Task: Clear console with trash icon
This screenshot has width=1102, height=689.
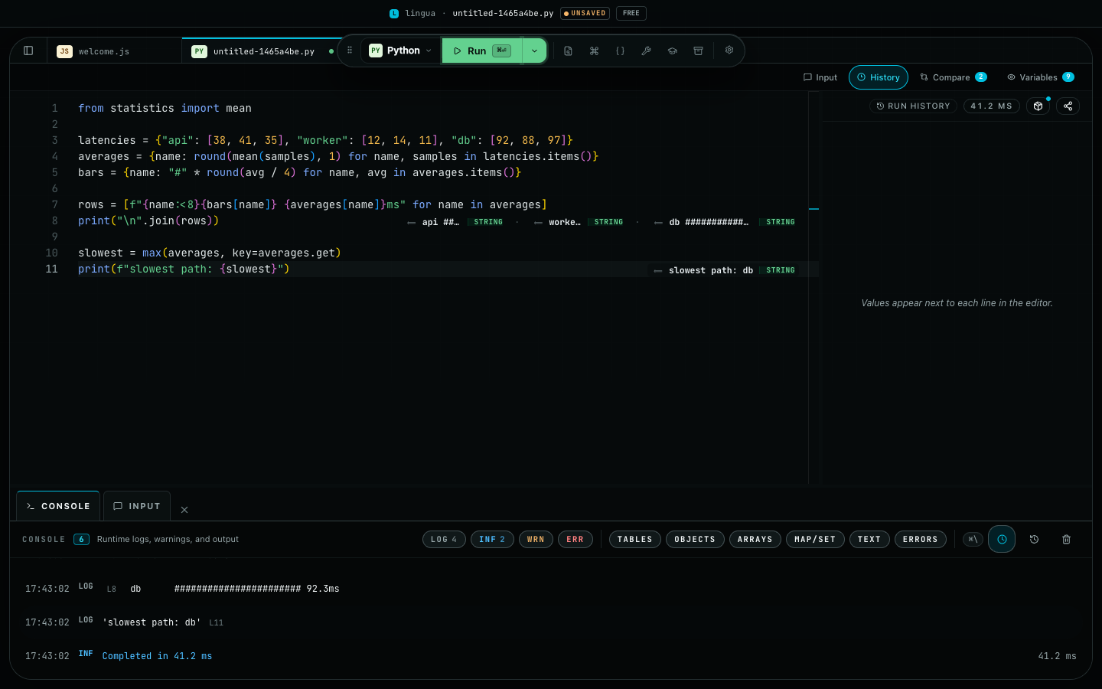Action: click(1066, 539)
